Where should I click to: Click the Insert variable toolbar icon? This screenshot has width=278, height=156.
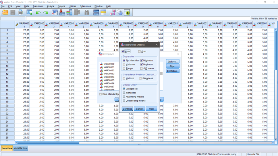pyautogui.click(x=103, y=12)
